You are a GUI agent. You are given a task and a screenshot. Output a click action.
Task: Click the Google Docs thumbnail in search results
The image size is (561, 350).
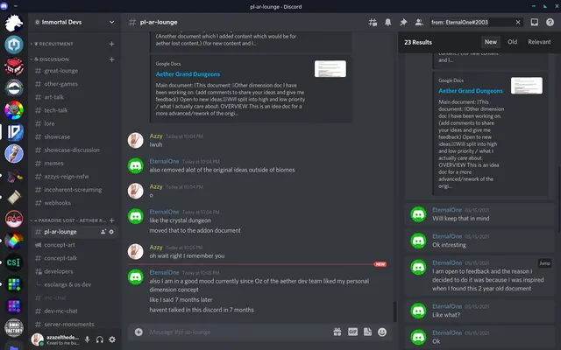[527, 86]
